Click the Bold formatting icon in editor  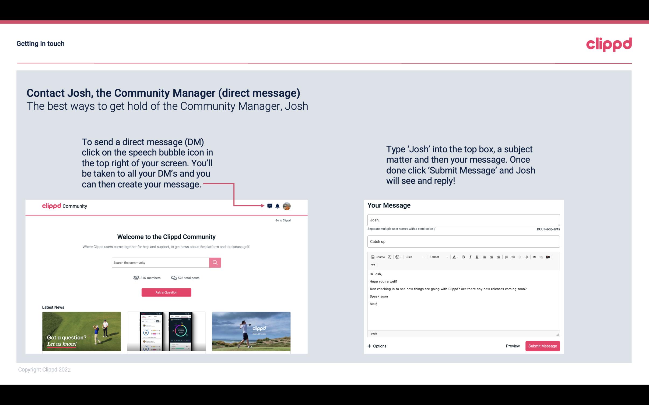pyautogui.click(x=464, y=257)
